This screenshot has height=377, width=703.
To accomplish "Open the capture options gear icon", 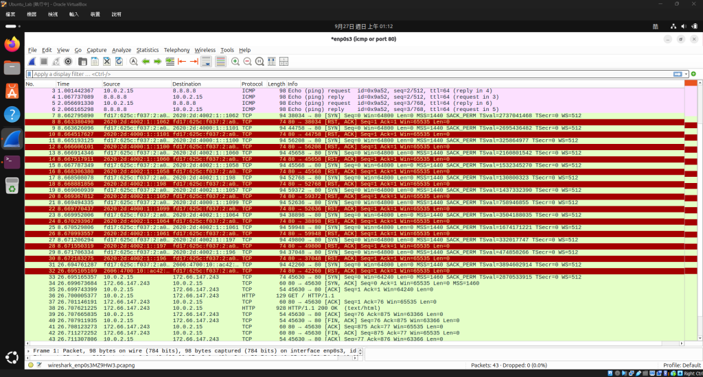I will coord(68,62).
